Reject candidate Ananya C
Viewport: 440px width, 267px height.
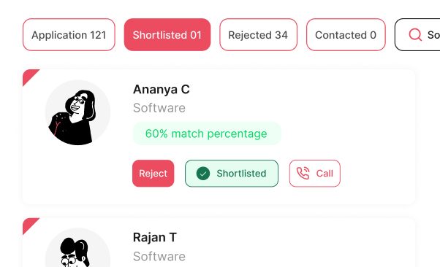coord(153,174)
